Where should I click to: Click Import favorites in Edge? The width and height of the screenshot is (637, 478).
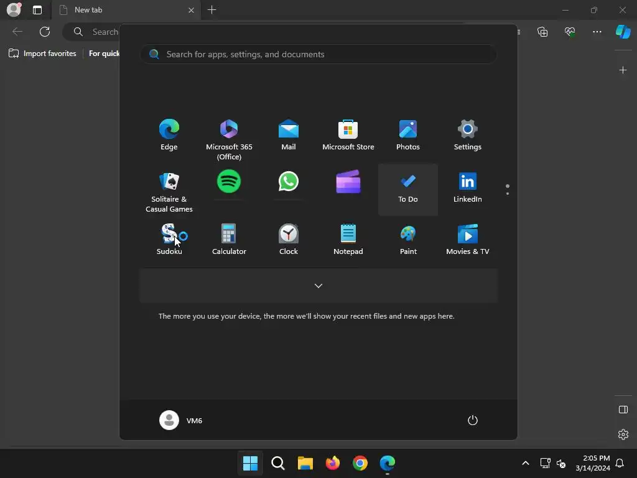[x=42, y=54]
